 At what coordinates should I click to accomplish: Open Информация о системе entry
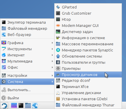[88, 38]
